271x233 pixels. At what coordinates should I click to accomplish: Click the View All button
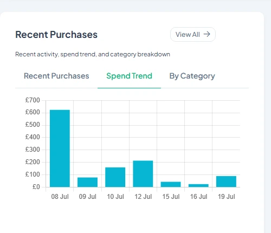point(193,34)
